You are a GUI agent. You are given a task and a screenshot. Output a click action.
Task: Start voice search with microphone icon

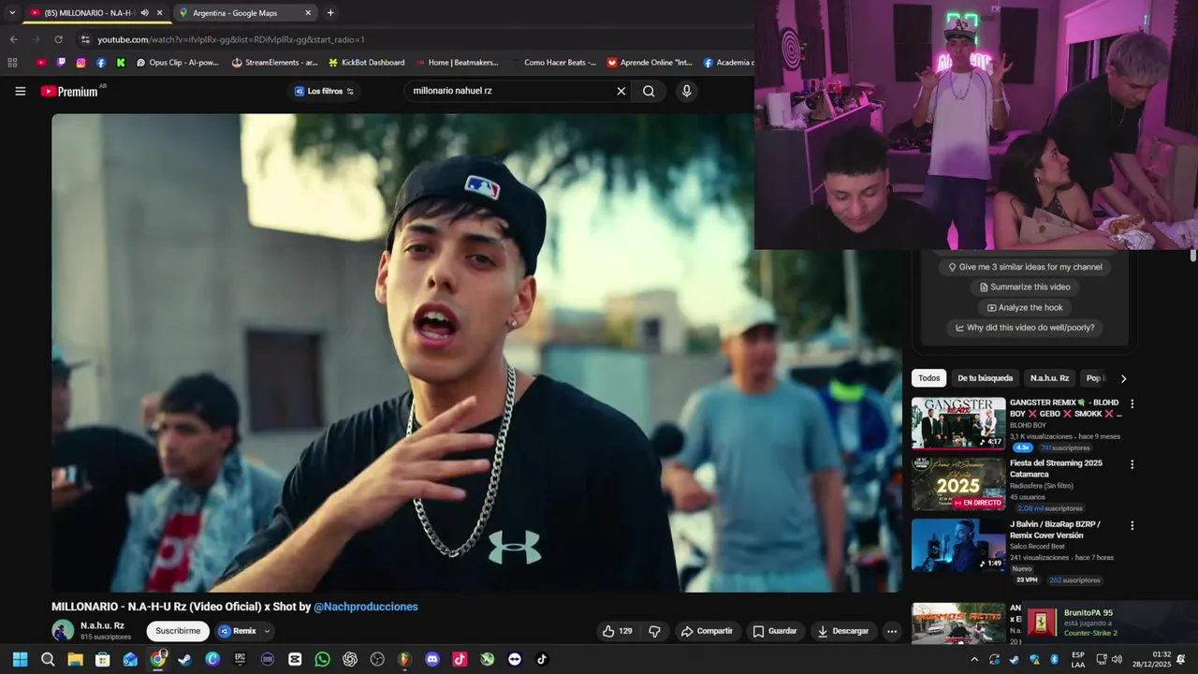687,91
